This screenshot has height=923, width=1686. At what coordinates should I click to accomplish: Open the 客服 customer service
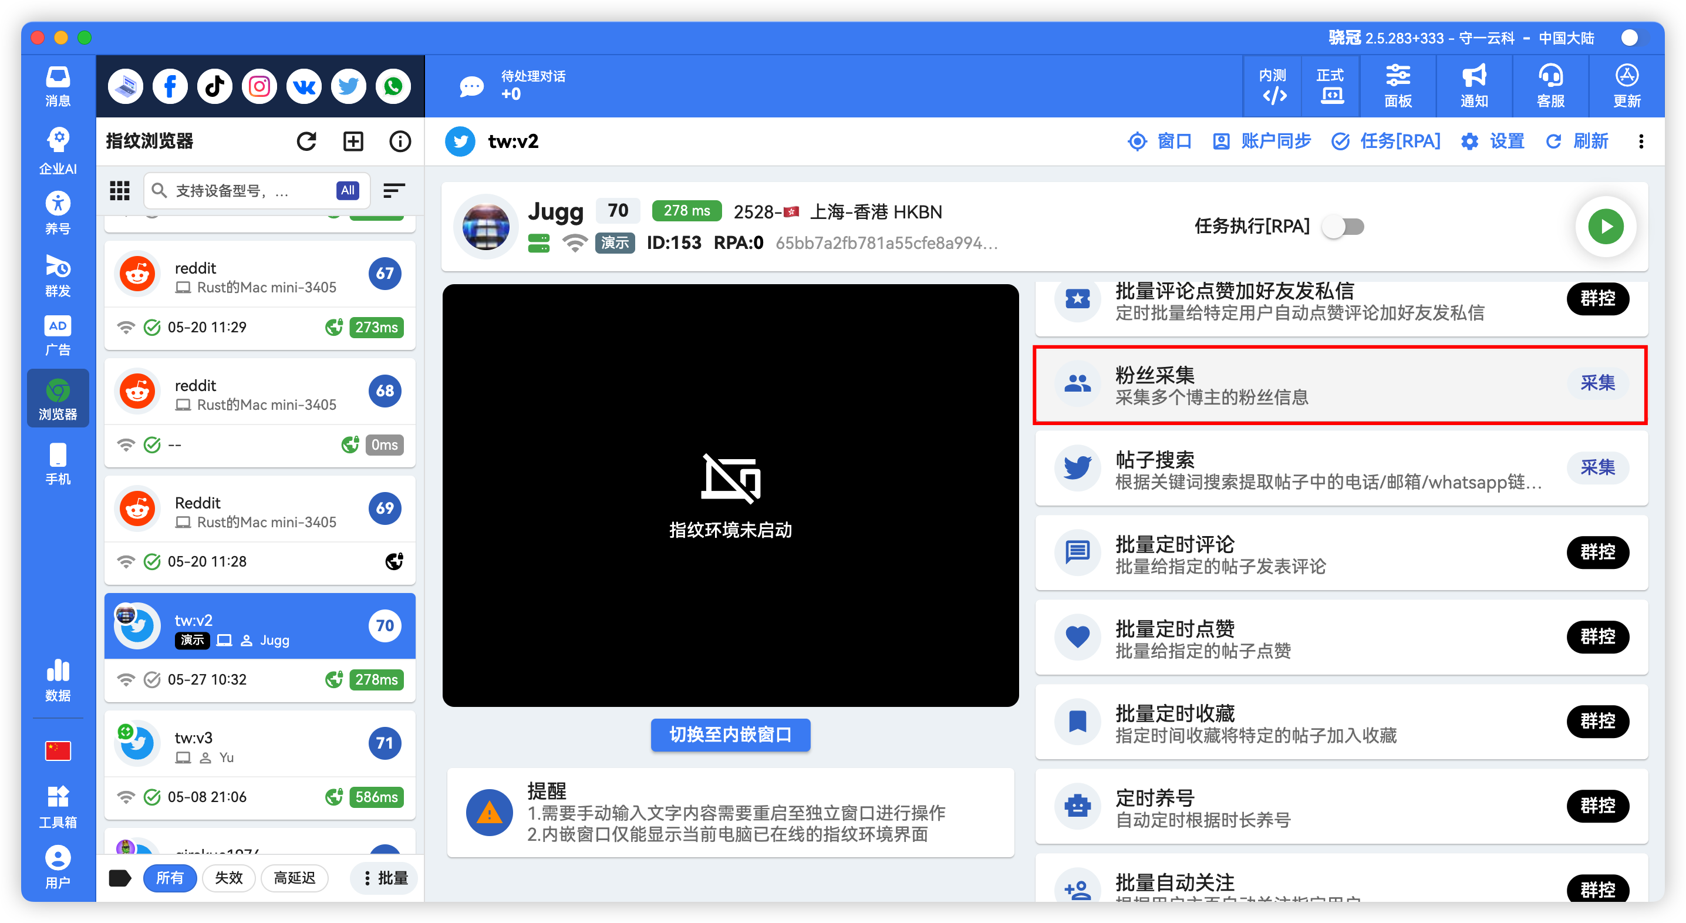[x=1550, y=86]
